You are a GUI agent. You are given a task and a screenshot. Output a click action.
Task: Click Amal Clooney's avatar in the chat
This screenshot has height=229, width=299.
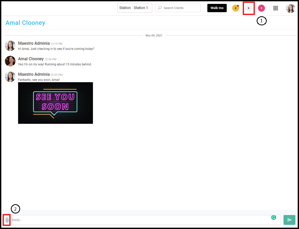(x=10, y=61)
